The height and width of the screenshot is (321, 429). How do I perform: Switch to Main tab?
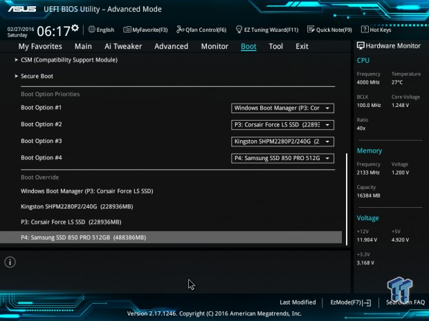pyautogui.click(x=83, y=46)
